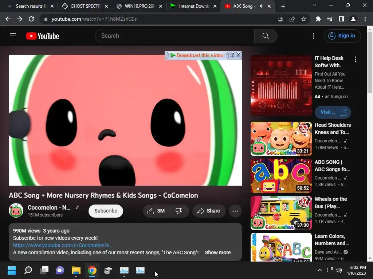Viewport: 373px width, 279px height.
Task: Open the clock showing 6:32 PM
Action: (356, 270)
